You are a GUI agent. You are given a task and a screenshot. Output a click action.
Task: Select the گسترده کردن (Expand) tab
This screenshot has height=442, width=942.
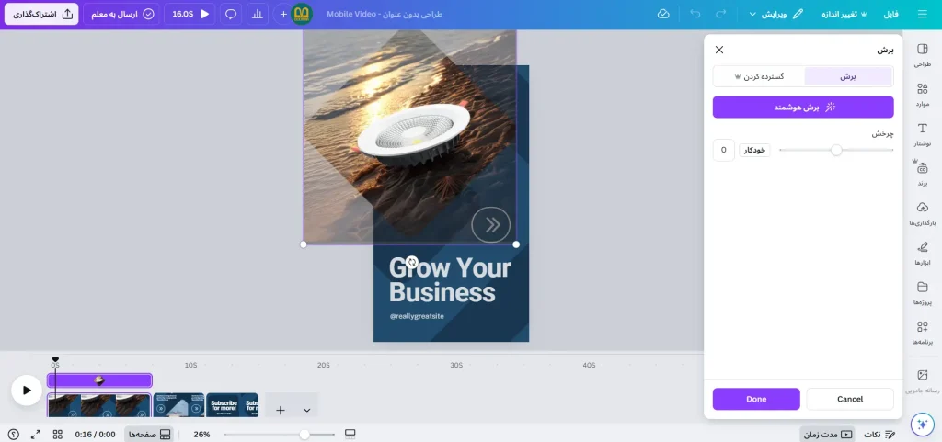click(759, 76)
